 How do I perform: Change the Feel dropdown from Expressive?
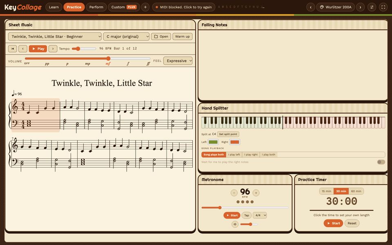(178, 61)
